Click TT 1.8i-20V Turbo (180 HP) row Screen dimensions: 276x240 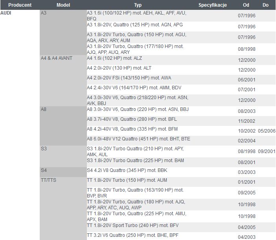pos(181,205)
